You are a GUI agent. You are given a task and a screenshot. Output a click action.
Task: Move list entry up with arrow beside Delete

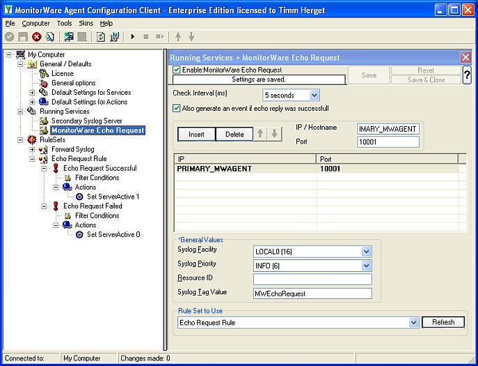[x=260, y=134]
